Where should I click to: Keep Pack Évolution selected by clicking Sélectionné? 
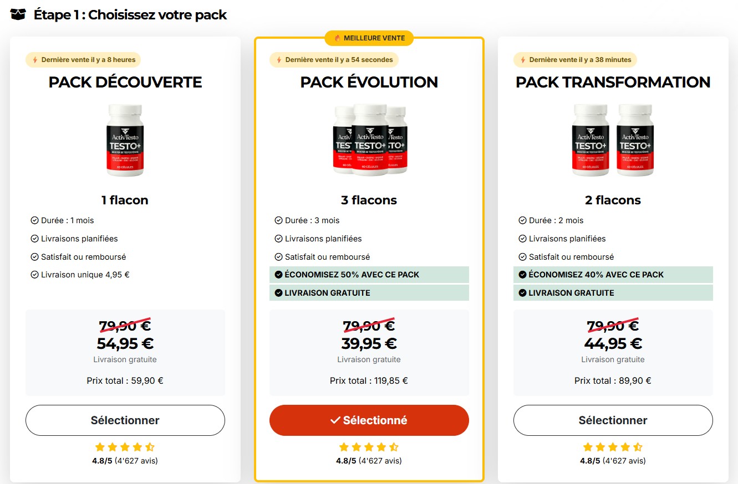[x=369, y=420]
